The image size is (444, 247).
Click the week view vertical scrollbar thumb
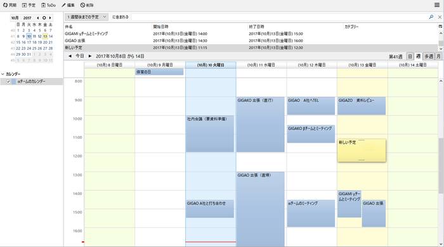point(441,165)
